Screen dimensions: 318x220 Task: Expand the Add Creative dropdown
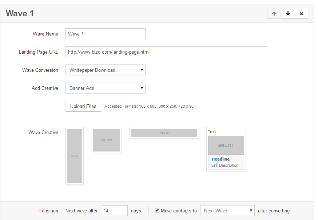[105, 88]
